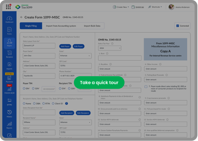Open Imports section in sidebar
The height and width of the screenshot is (141, 198).
click(x=9, y=66)
